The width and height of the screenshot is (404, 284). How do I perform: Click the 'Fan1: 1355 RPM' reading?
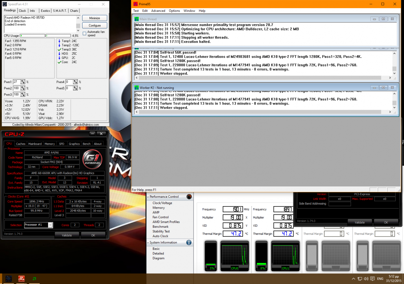(x=15, y=41)
